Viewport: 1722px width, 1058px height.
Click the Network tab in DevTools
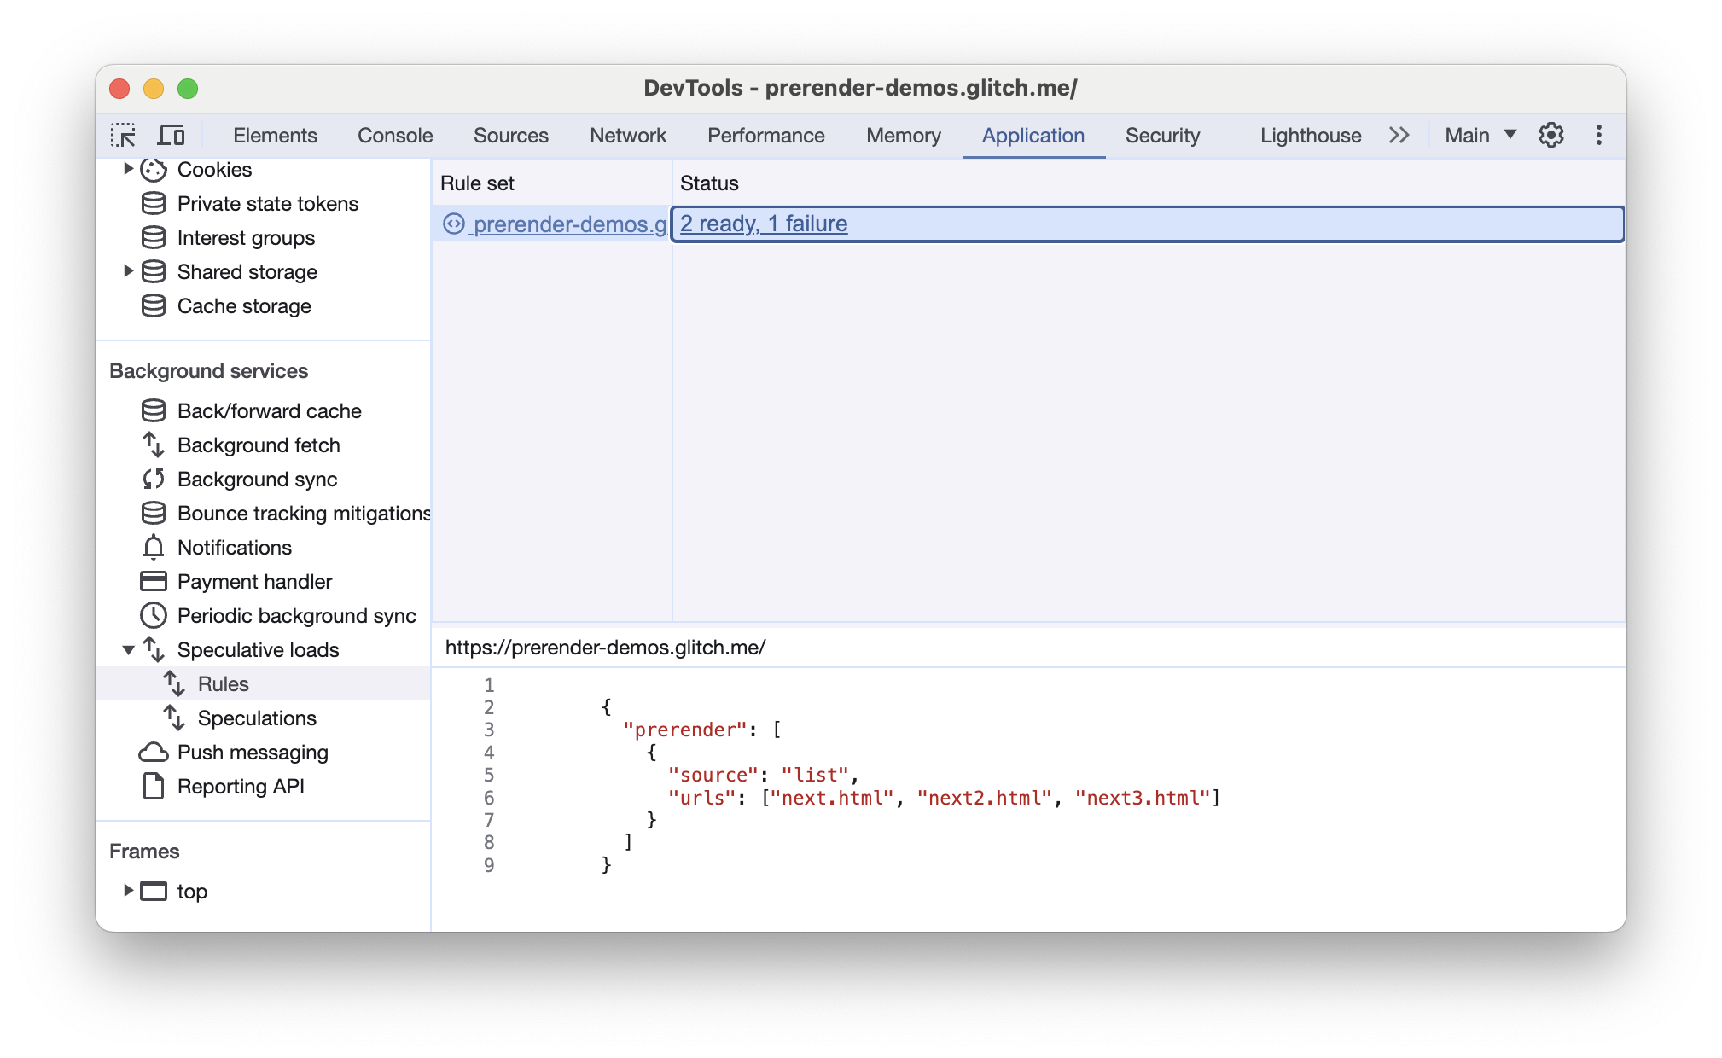(627, 134)
